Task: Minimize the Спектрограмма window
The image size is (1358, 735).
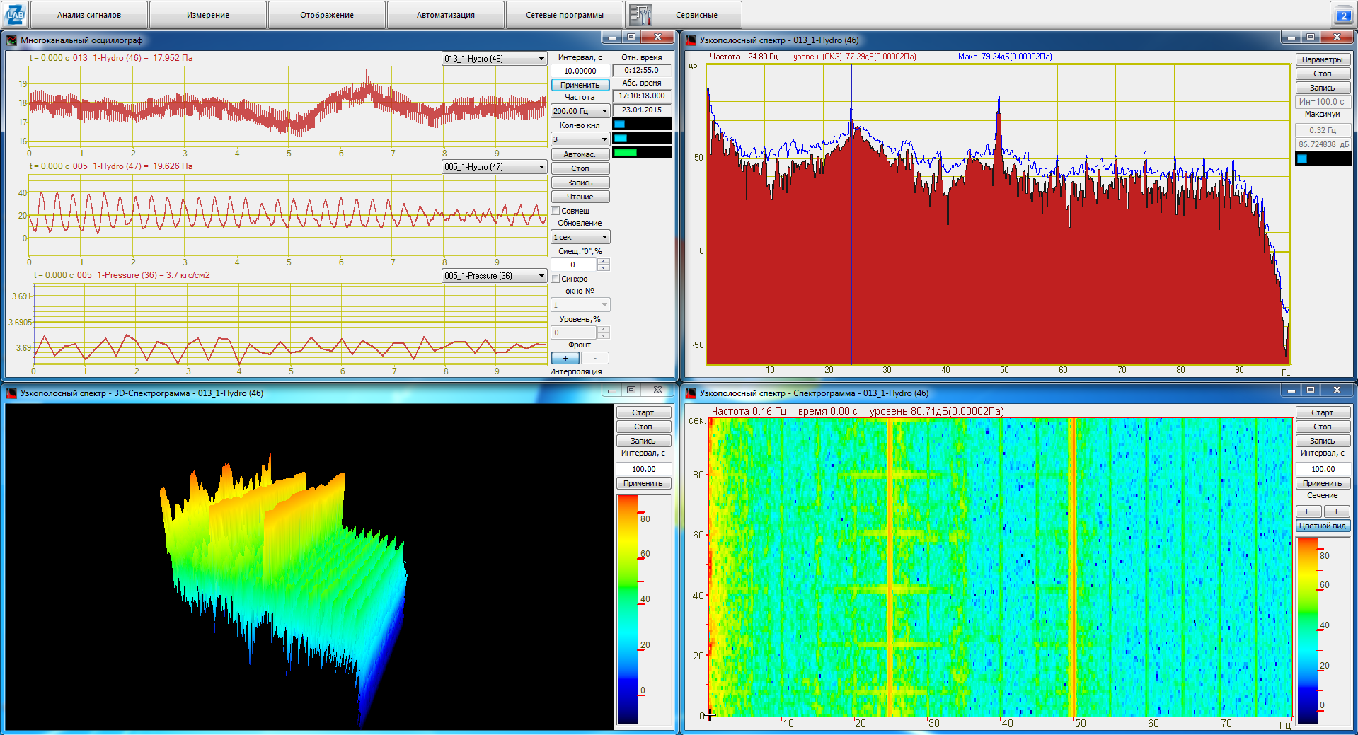Action: click(1291, 390)
